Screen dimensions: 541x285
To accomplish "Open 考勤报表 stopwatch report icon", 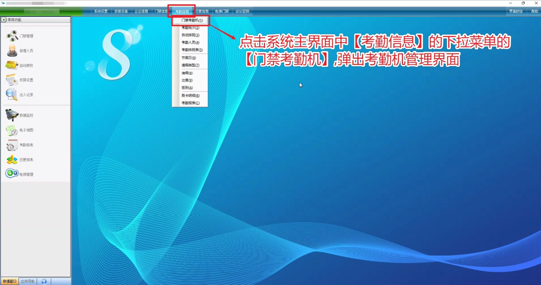I will click(12, 145).
